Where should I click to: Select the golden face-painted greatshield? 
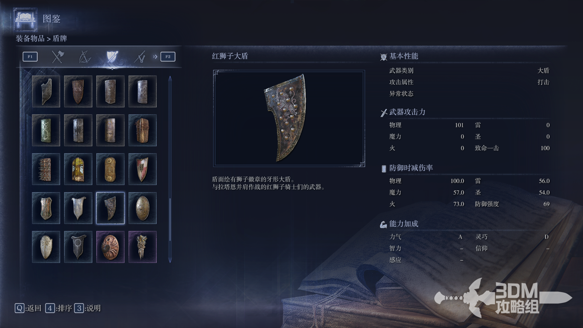point(78,169)
